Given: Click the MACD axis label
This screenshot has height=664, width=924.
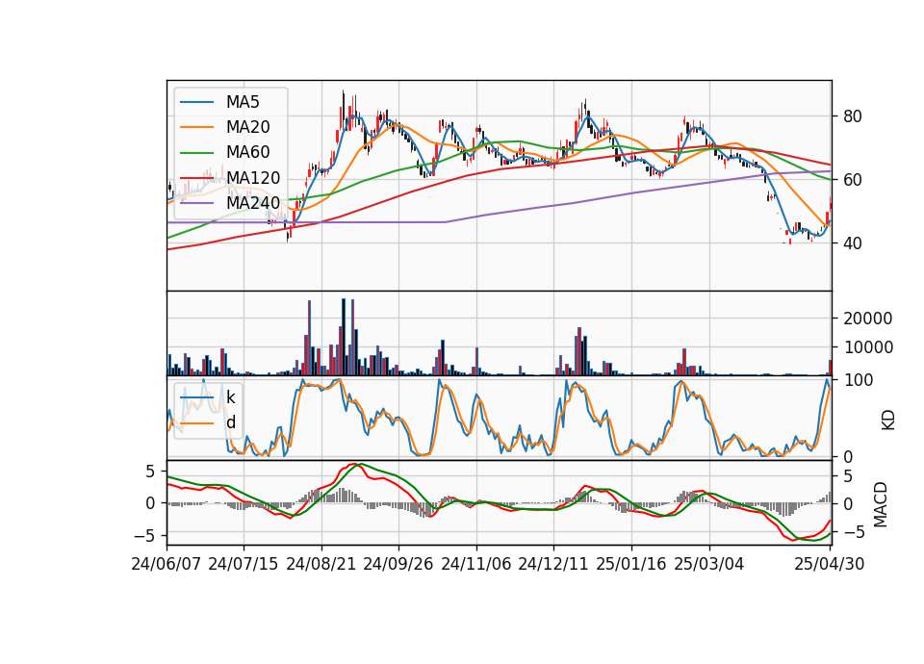Looking at the screenshot, I should coord(881,504).
